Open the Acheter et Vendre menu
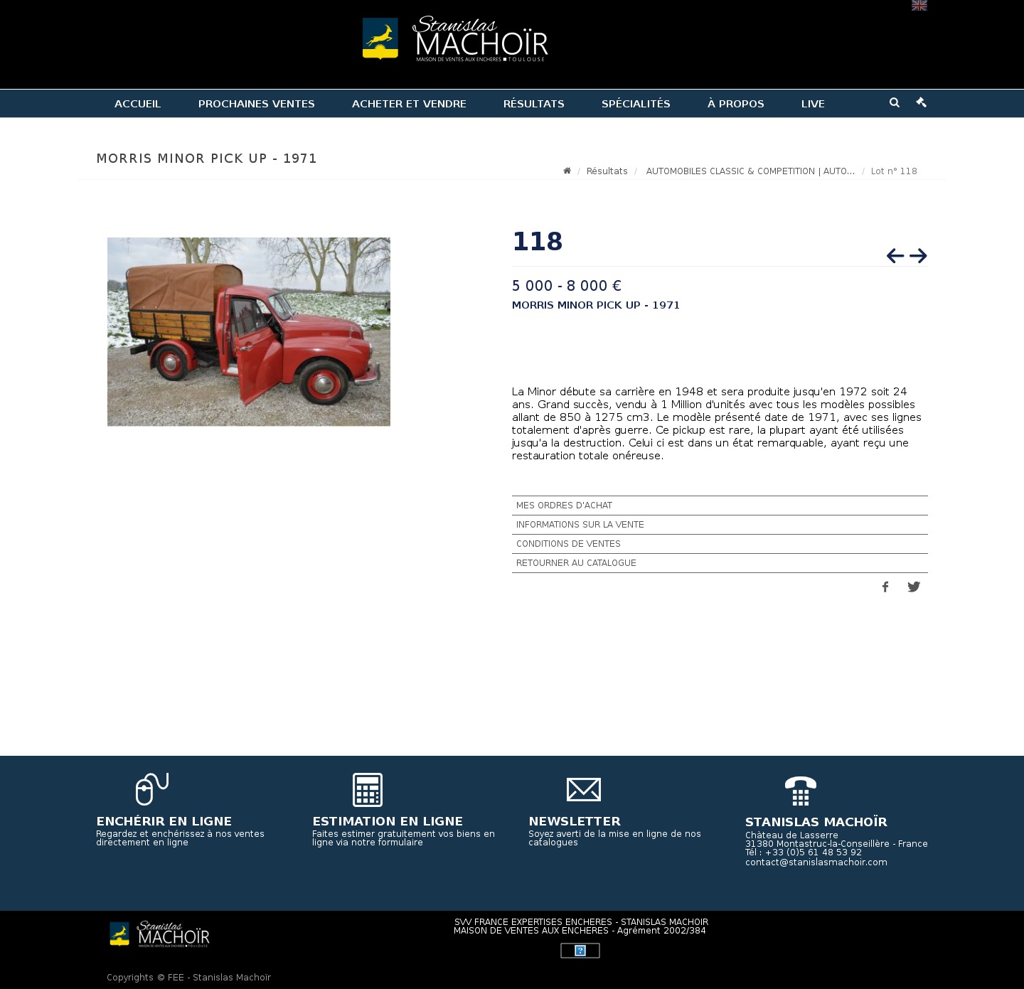1024x989 pixels. 409,104
